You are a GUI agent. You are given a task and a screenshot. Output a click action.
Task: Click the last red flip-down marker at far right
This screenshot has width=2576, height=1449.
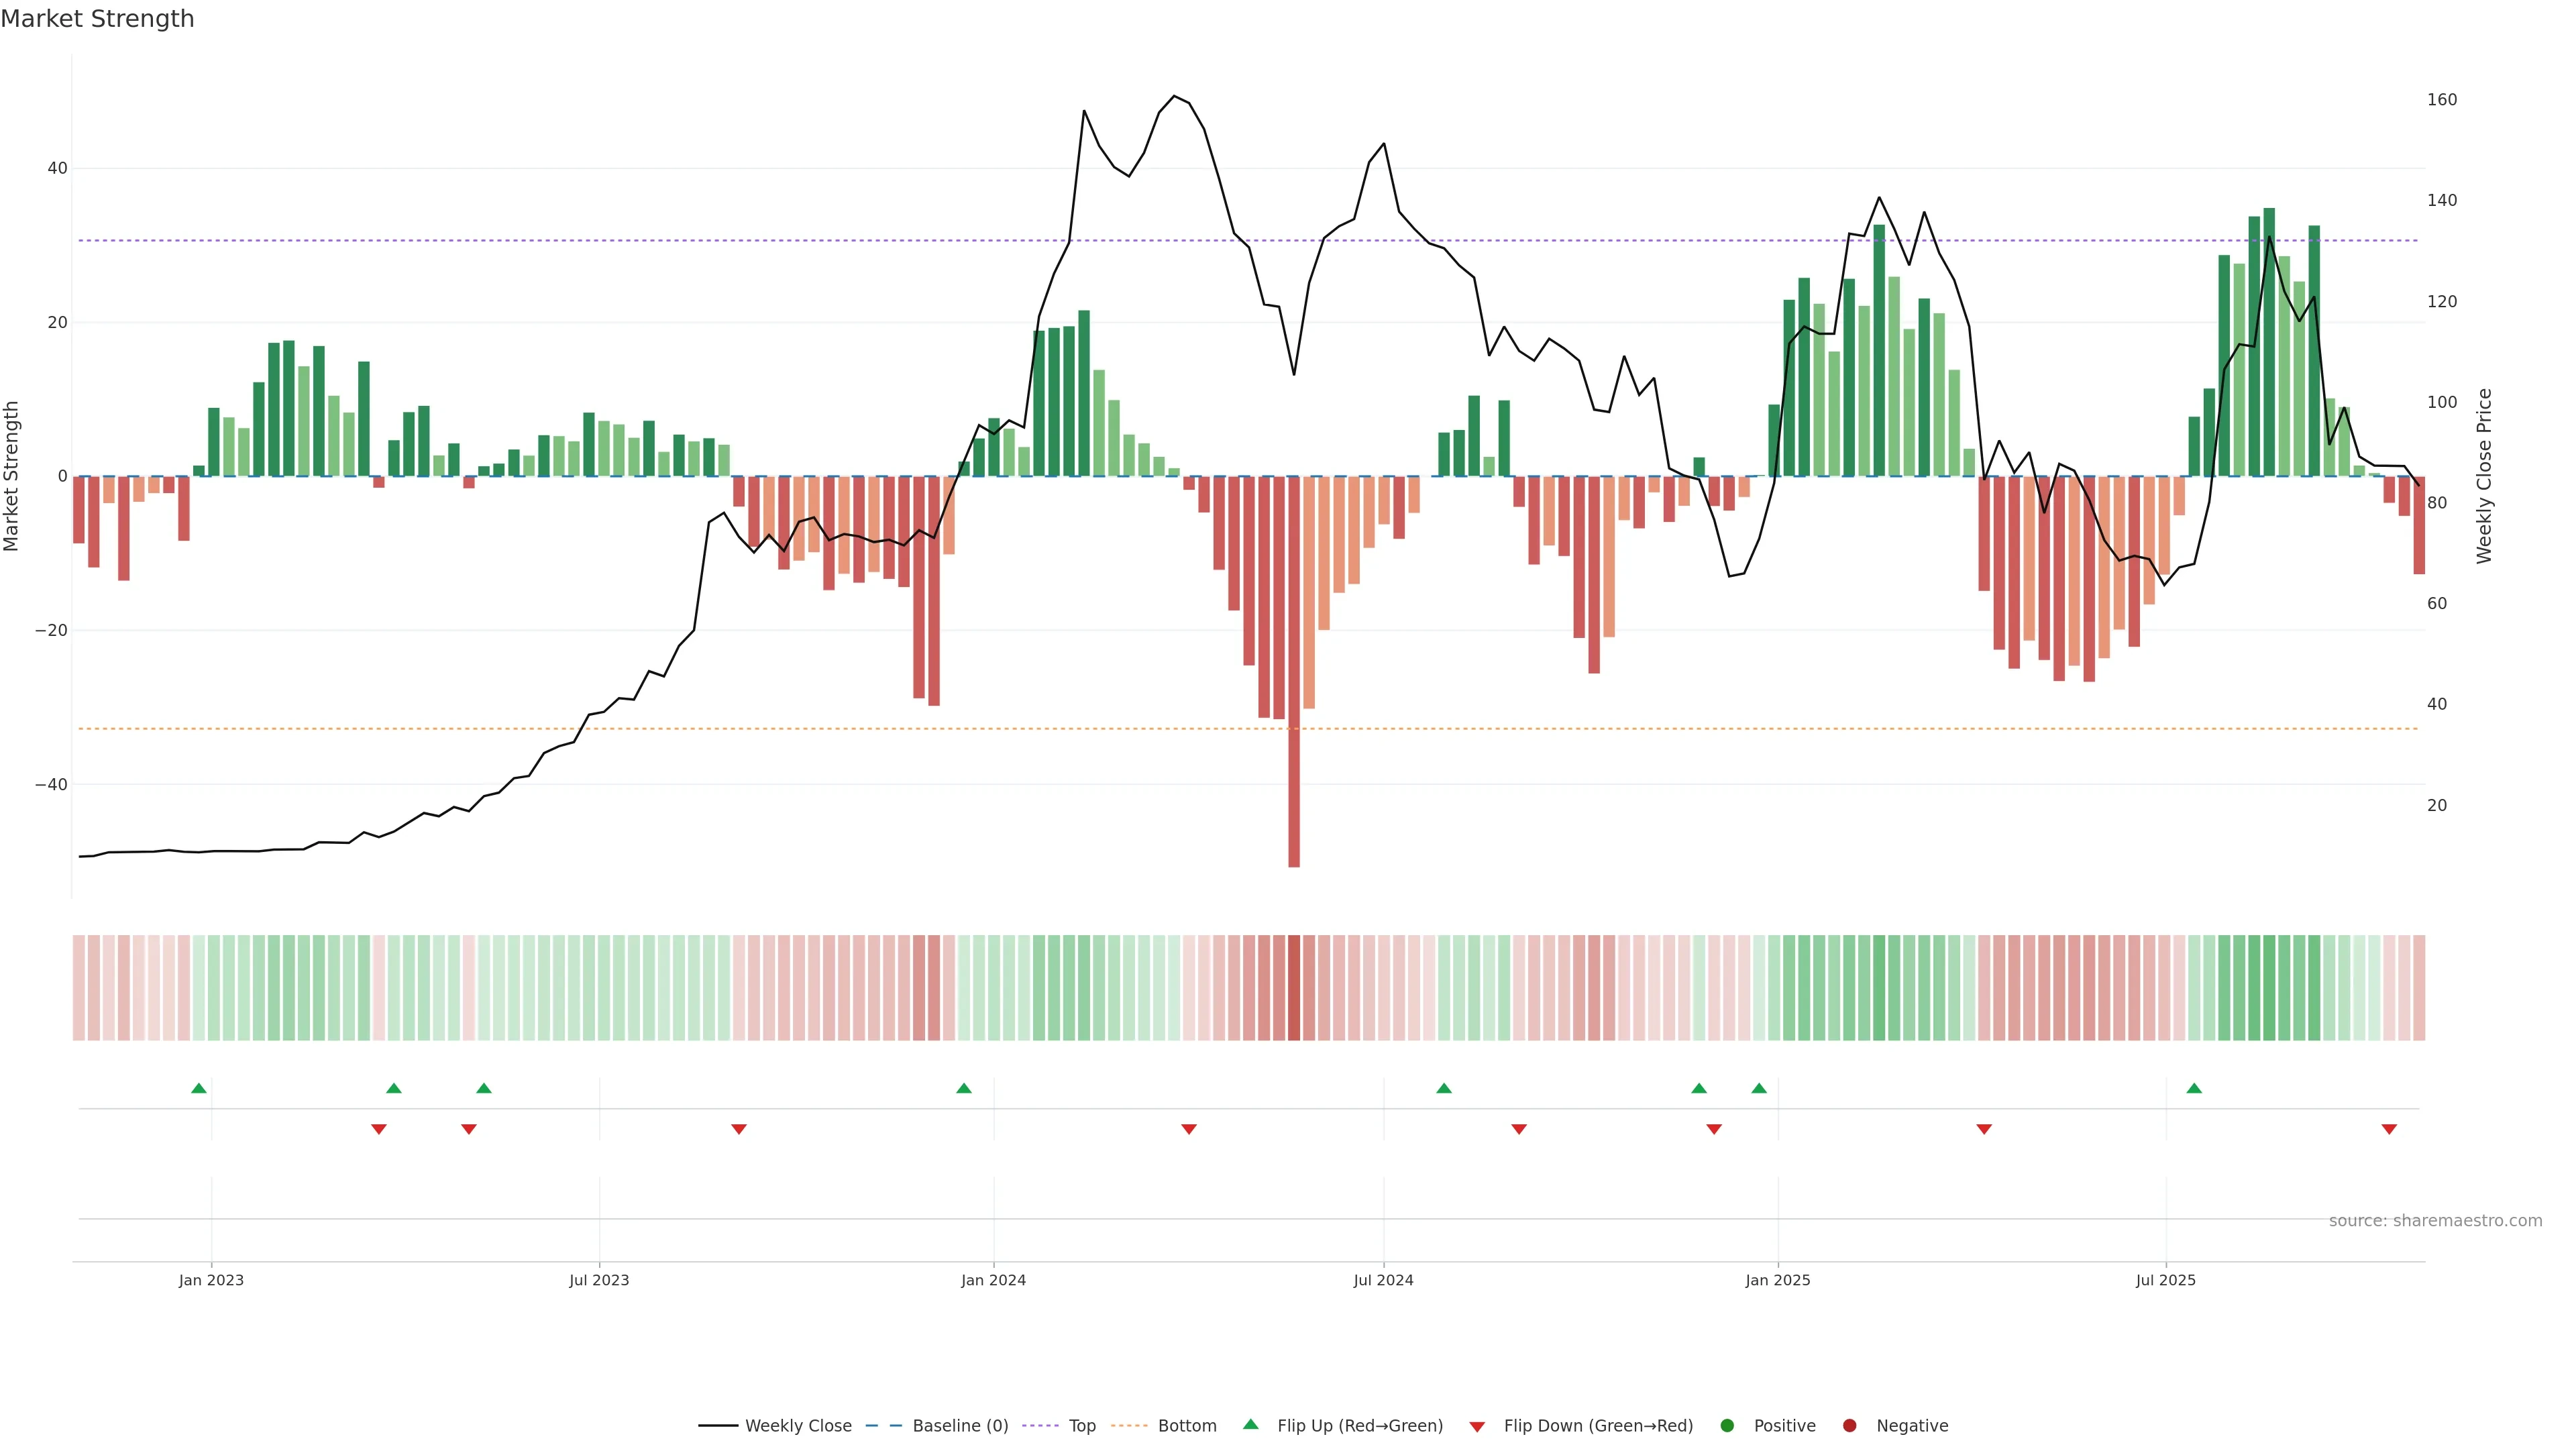pos(2389,1129)
